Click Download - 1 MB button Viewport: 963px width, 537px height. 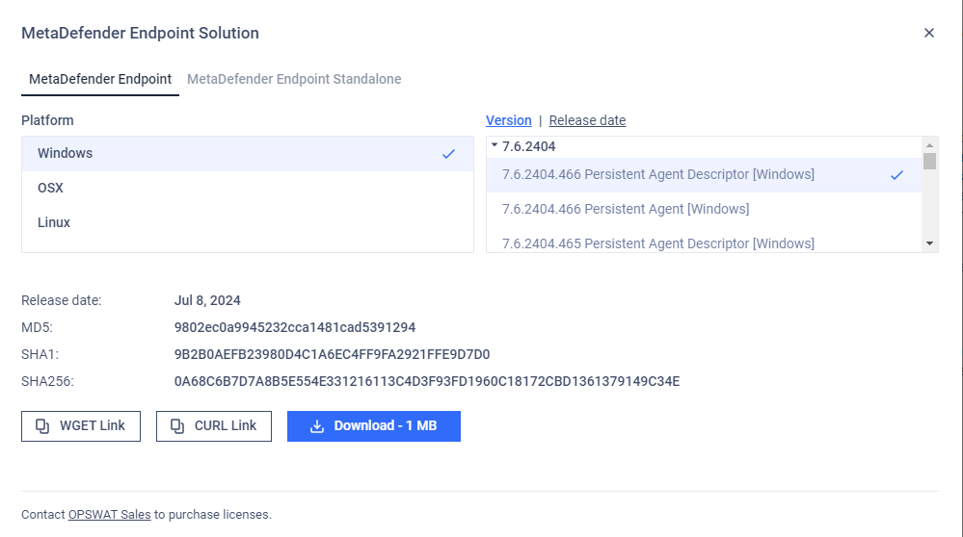point(374,426)
